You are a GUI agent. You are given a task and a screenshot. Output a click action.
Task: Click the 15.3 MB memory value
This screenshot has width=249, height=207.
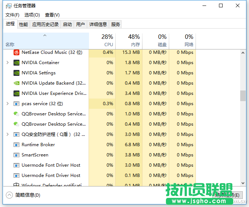point(131,52)
